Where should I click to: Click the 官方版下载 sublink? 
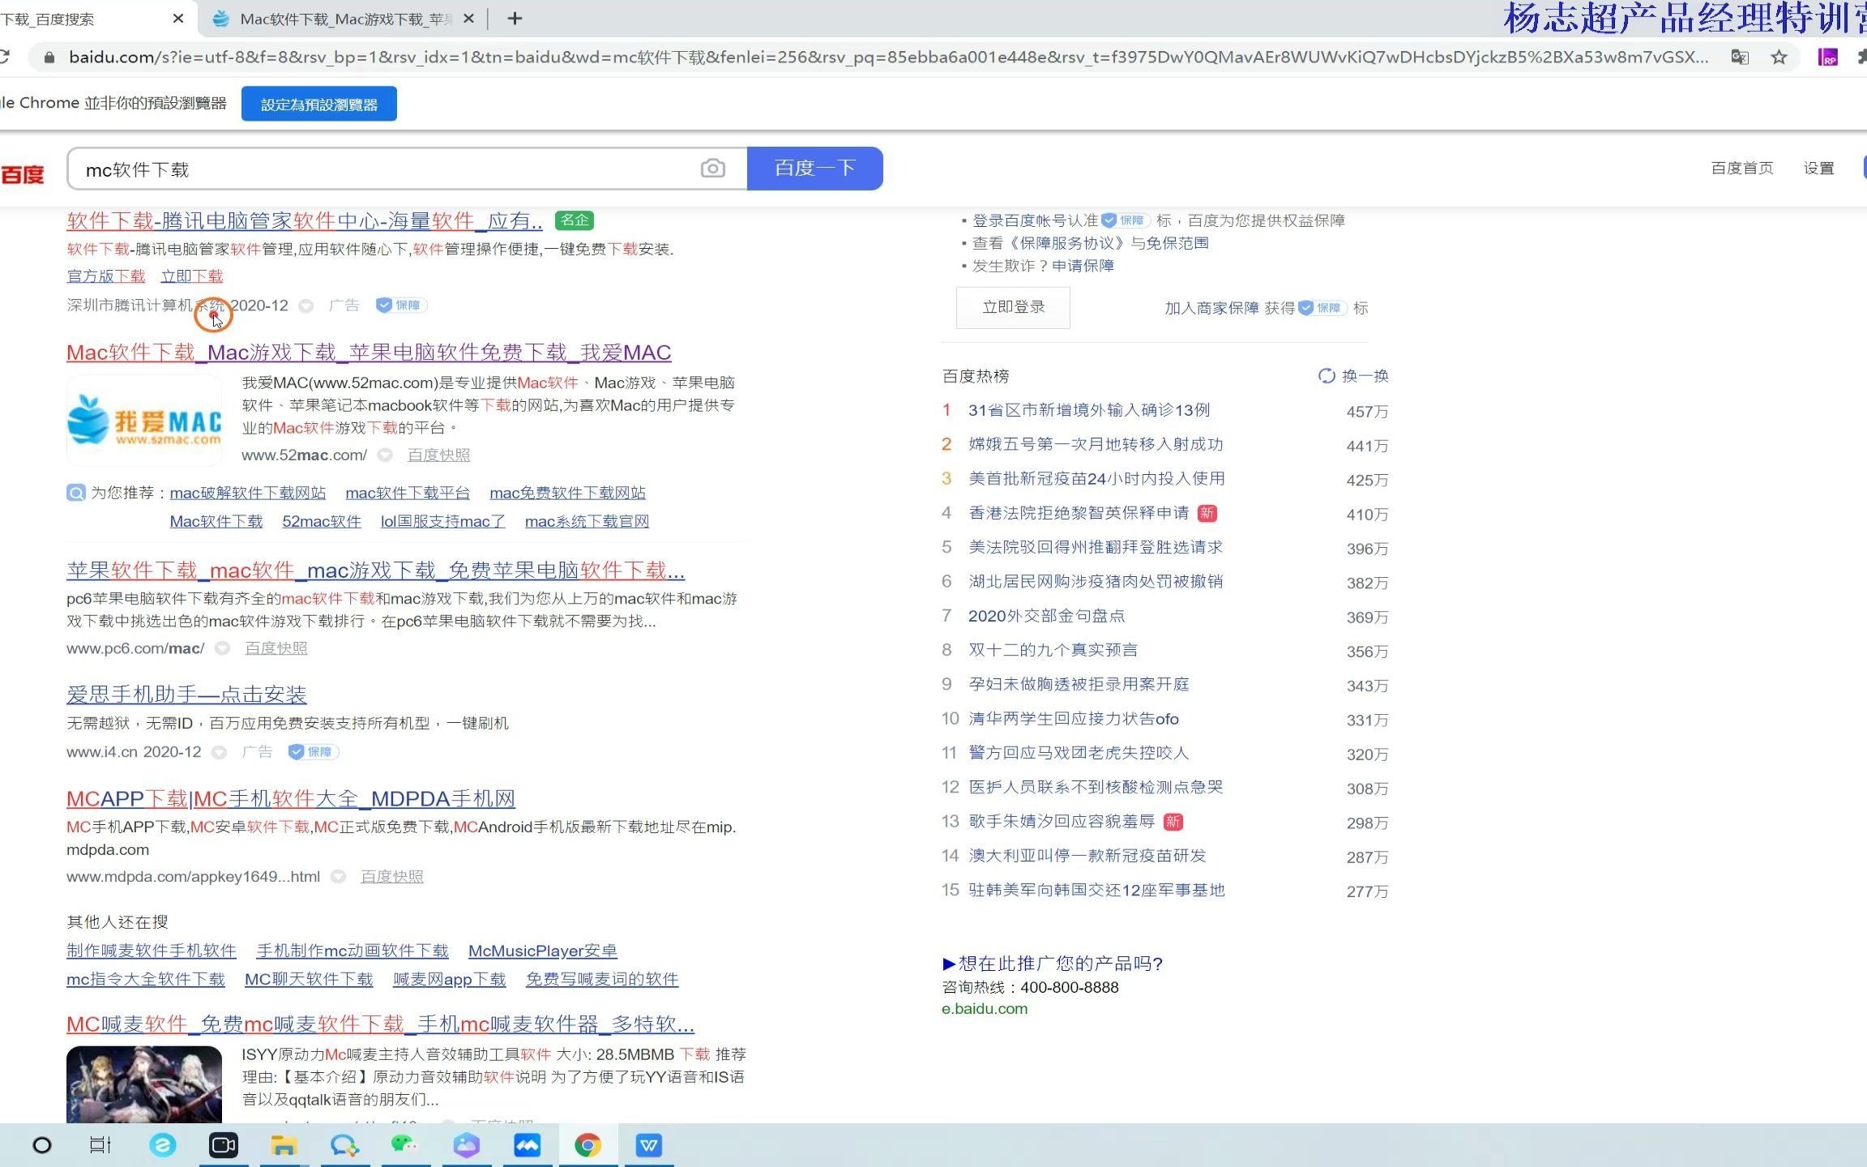pyautogui.click(x=105, y=276)
